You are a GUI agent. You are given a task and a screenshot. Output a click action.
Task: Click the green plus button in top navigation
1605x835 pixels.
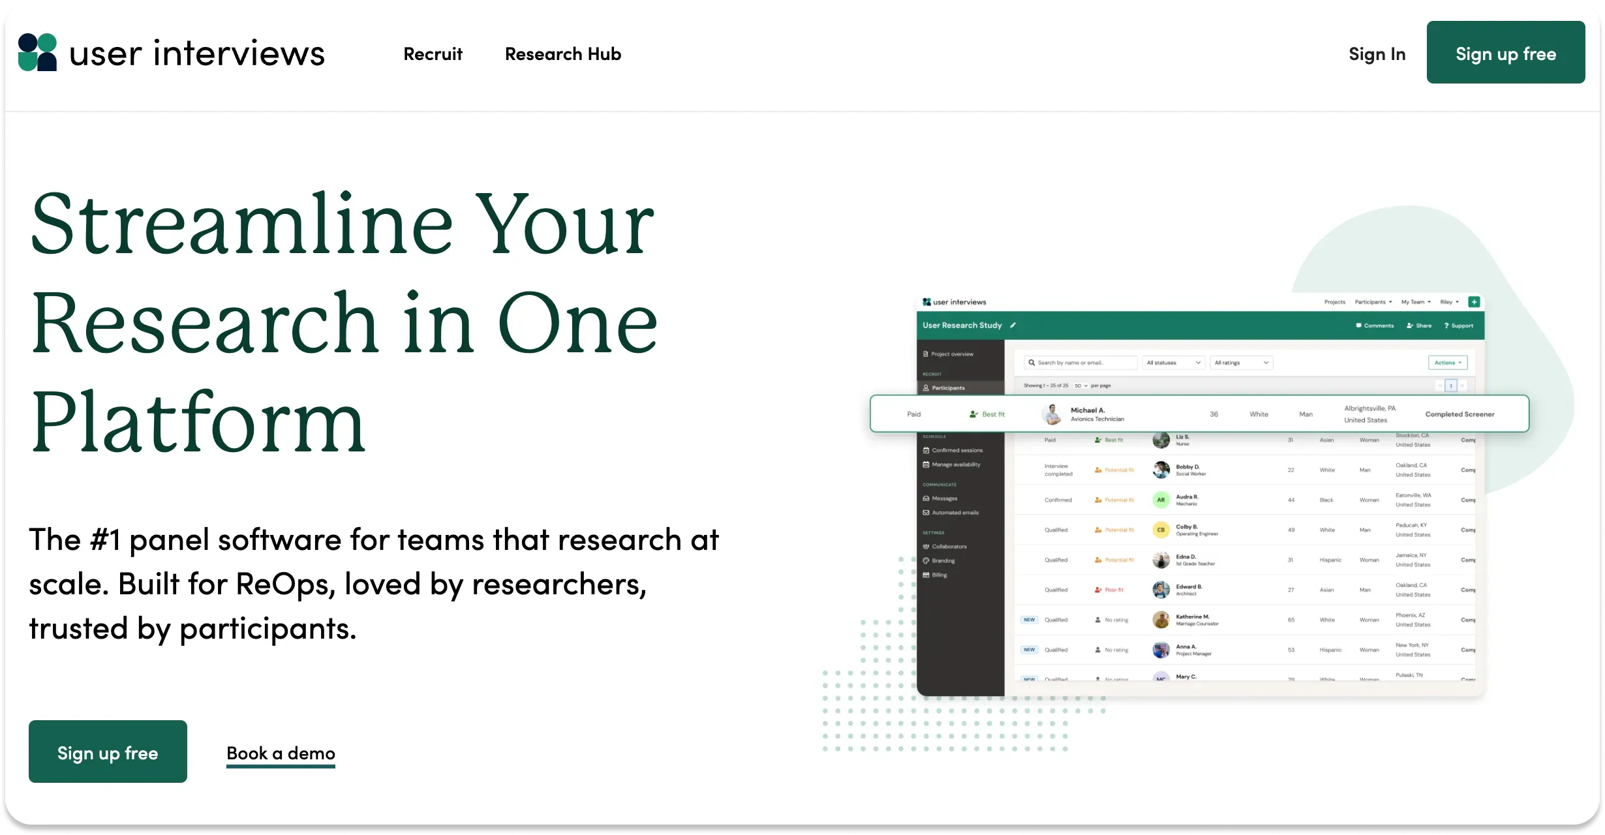1475,302
